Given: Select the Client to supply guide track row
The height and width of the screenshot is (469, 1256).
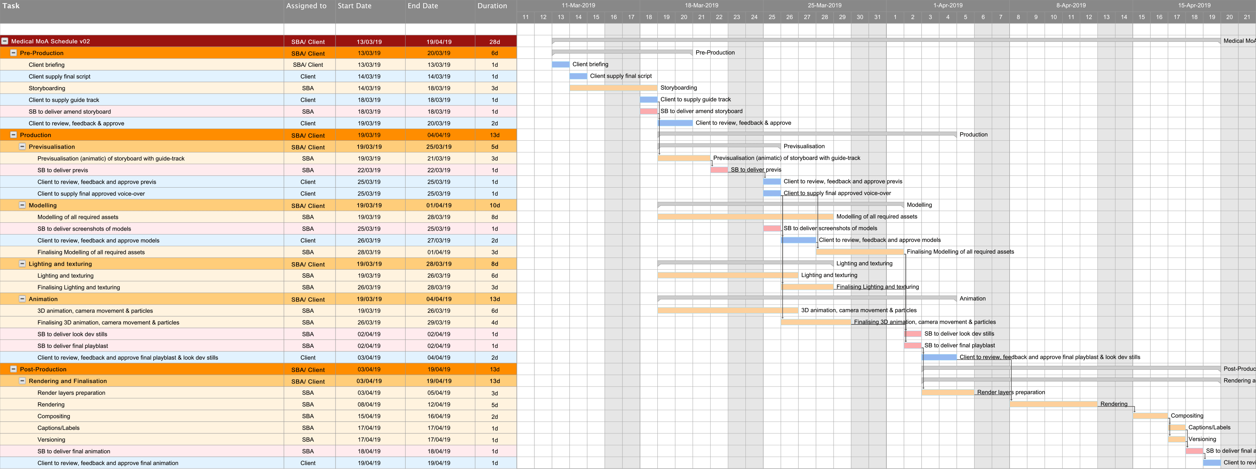Looking at the screenshot, I should pos(258,100).
